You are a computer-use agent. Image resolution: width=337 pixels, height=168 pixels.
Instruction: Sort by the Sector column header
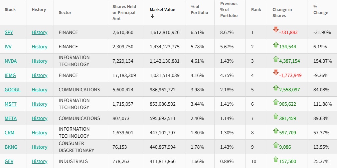65,13
